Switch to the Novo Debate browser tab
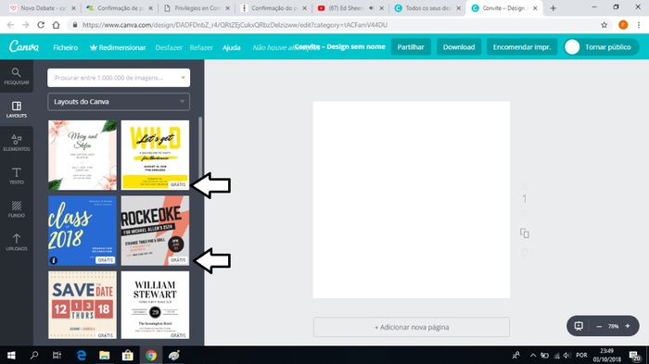This screenshot has height=364, width=649. tap(42, 7)
